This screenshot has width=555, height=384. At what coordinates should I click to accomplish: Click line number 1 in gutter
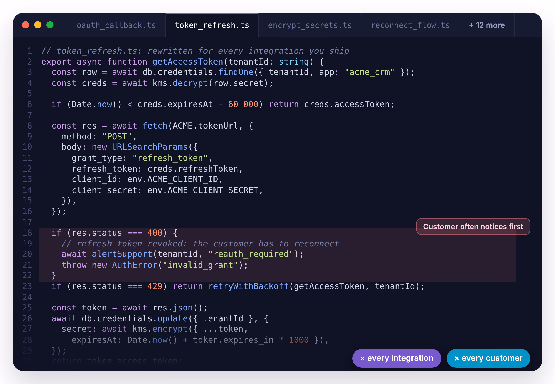coord(30,51)
